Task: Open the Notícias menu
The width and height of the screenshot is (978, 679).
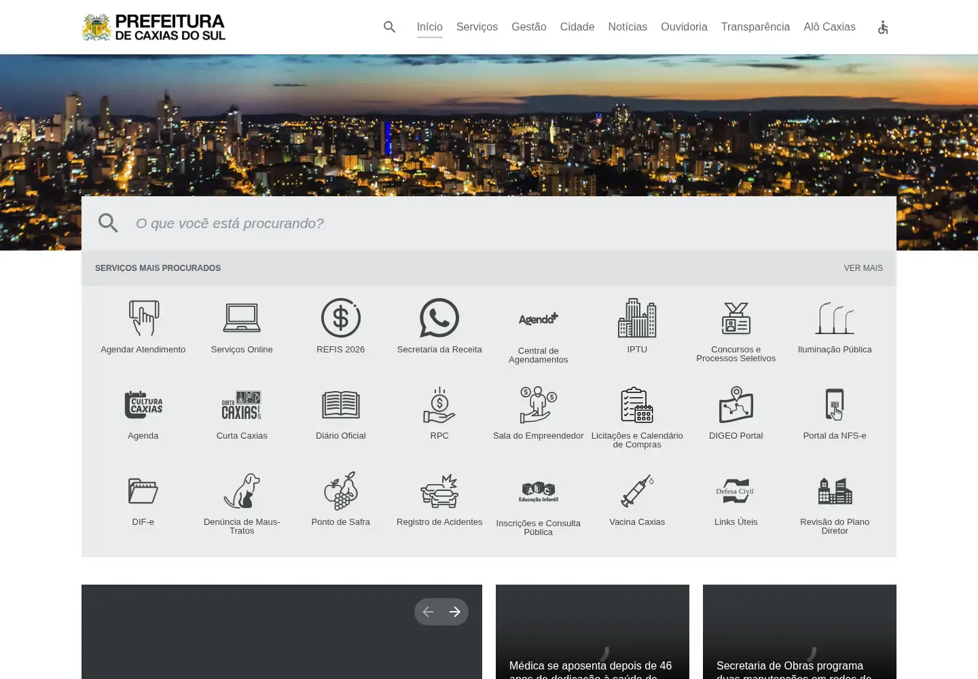Action: pos(628,27)
